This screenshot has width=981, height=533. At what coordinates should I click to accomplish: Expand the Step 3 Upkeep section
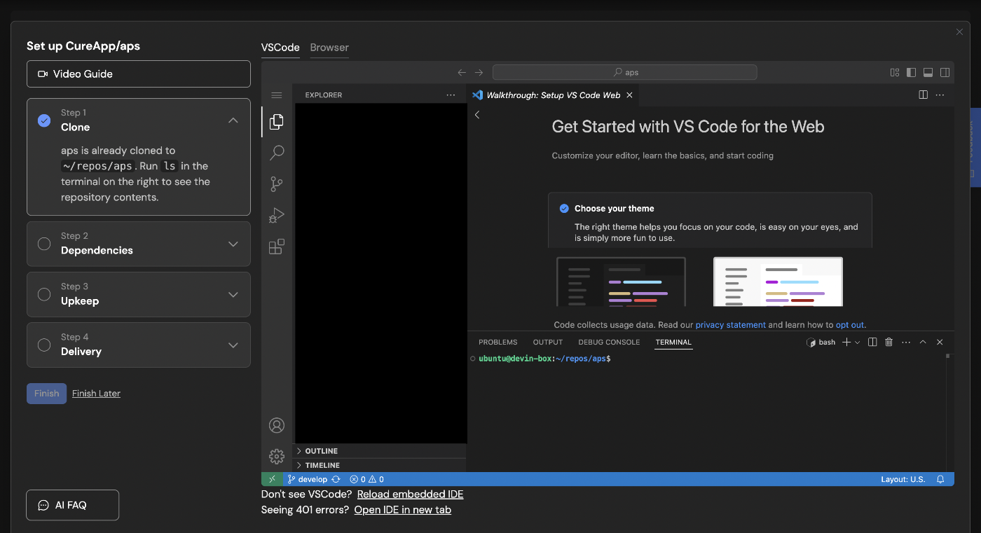[x=233, y=294]
